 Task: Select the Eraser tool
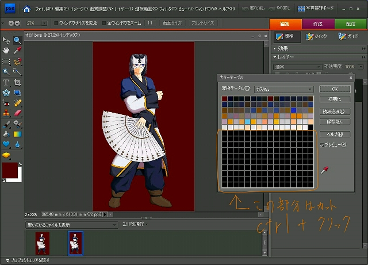click(17, 113)
